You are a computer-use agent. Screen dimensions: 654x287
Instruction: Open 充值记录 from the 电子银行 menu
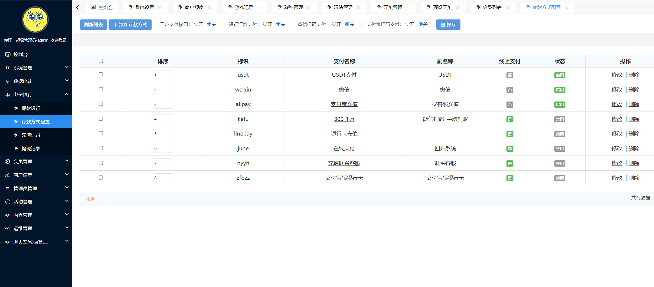point(31,135)
